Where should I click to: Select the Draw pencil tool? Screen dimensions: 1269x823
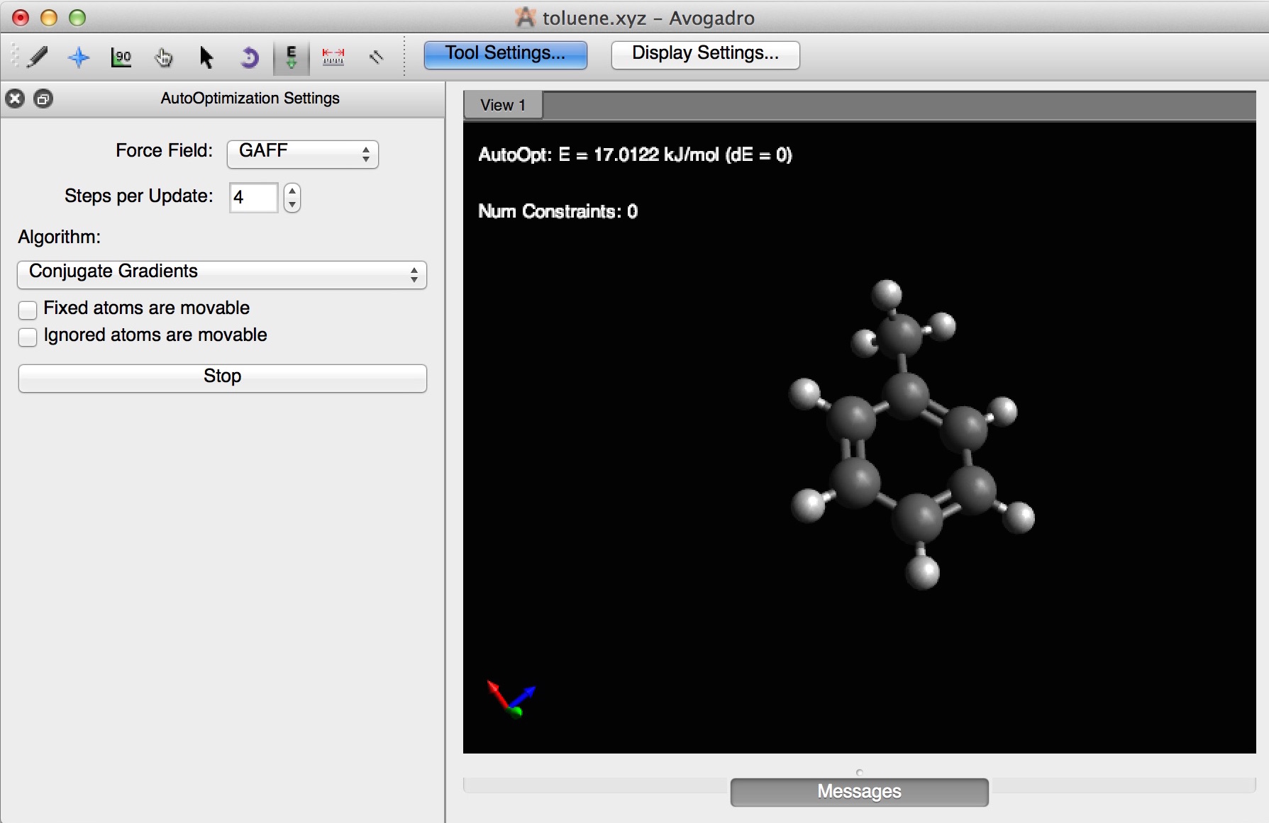[x=37, y=57]
